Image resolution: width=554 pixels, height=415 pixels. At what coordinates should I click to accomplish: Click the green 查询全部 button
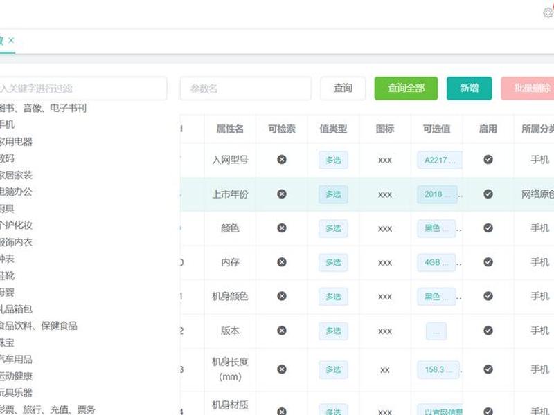(x=406, y=89)
